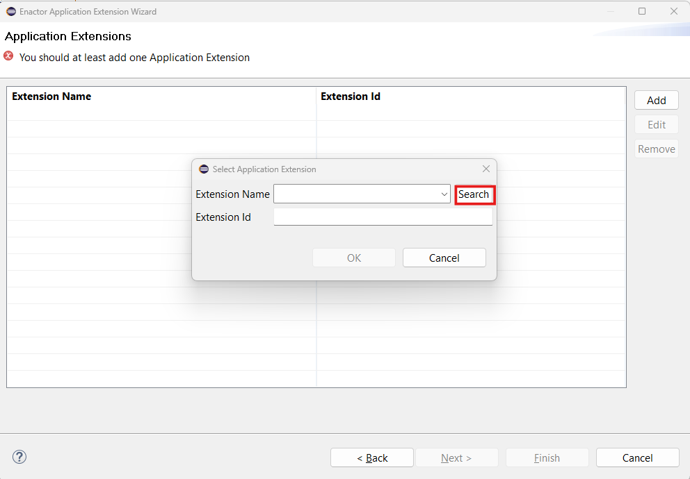Click Edit in the wizard window

tap(656, 125)
